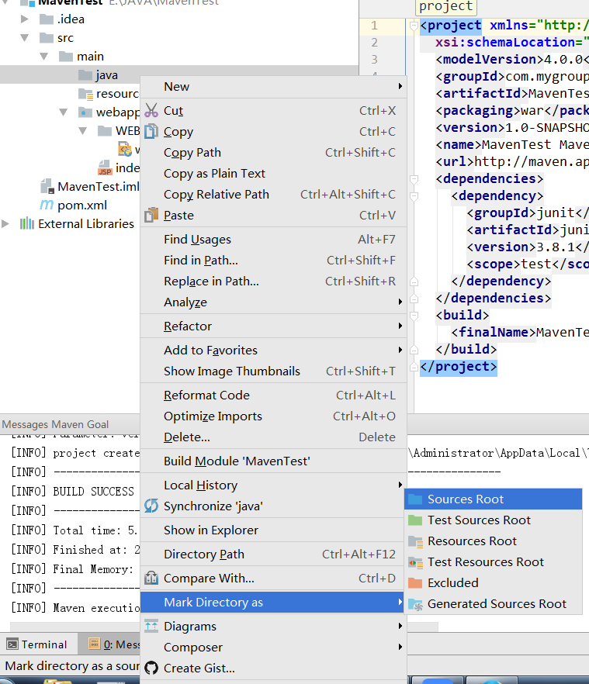Click the MavenTest.iml file icon

47,186
